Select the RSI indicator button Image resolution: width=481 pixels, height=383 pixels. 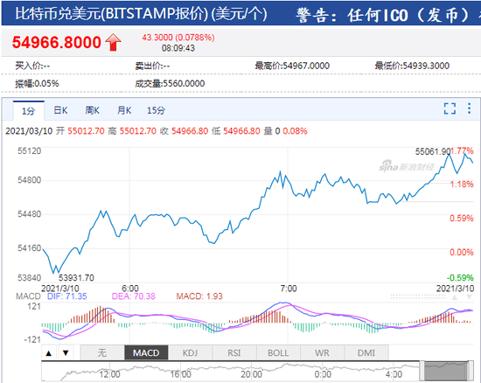[x=234, y=352]
